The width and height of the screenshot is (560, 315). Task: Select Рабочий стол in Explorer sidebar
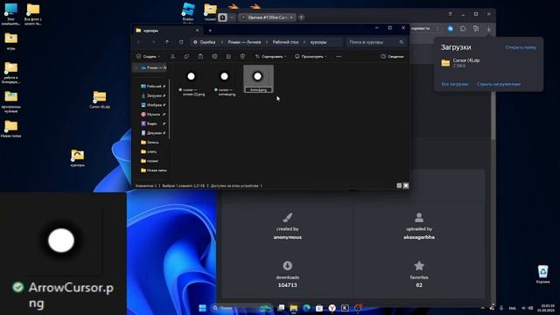point(153,86)
